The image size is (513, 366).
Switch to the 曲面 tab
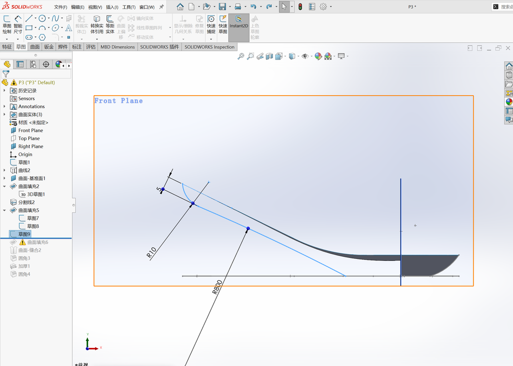35,47
